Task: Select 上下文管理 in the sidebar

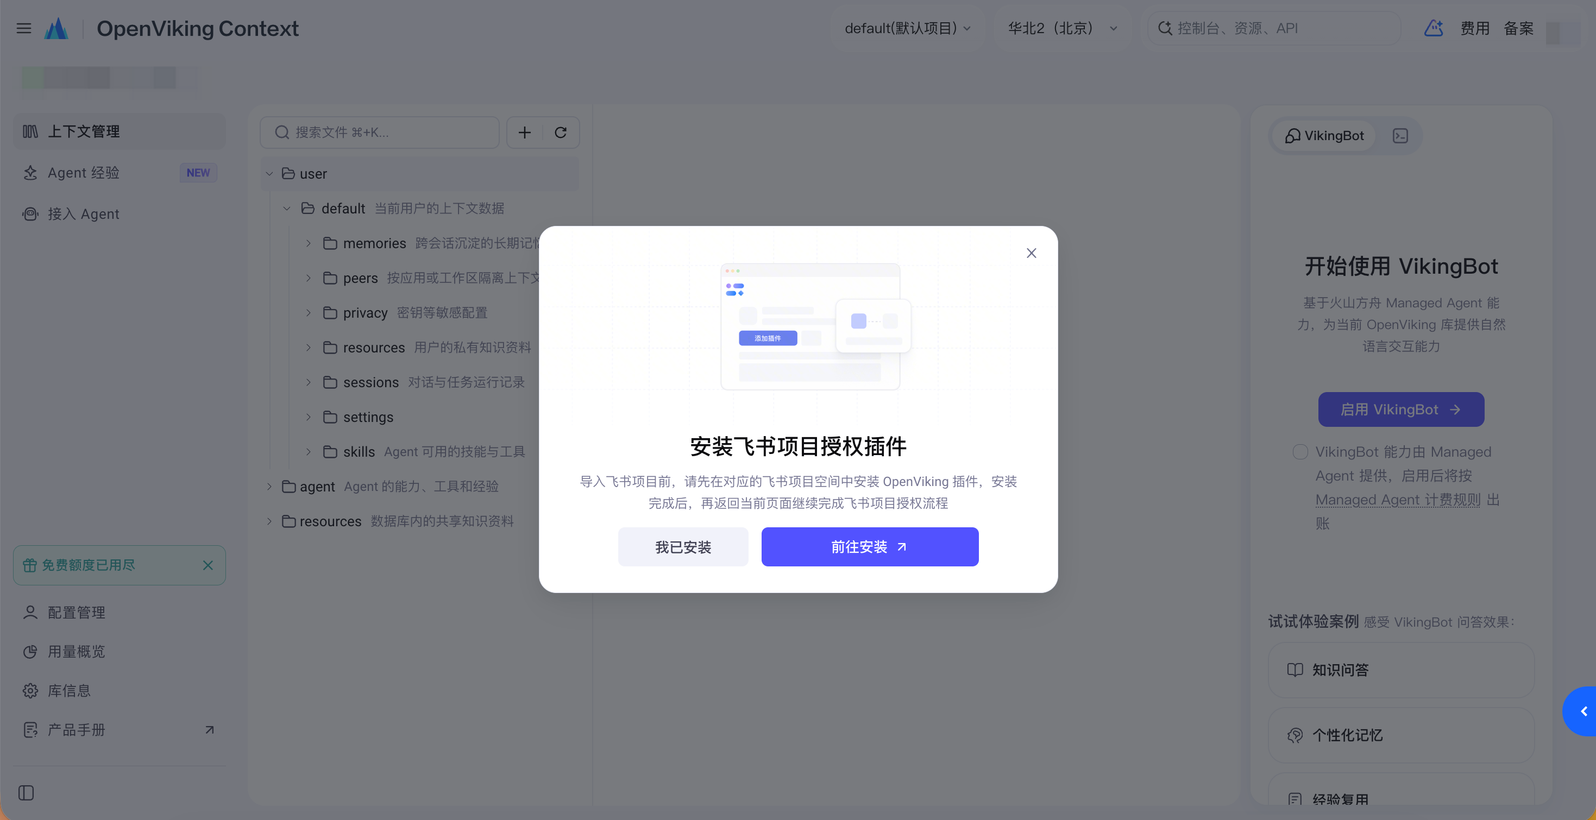Action: click(x=120, y=131)
